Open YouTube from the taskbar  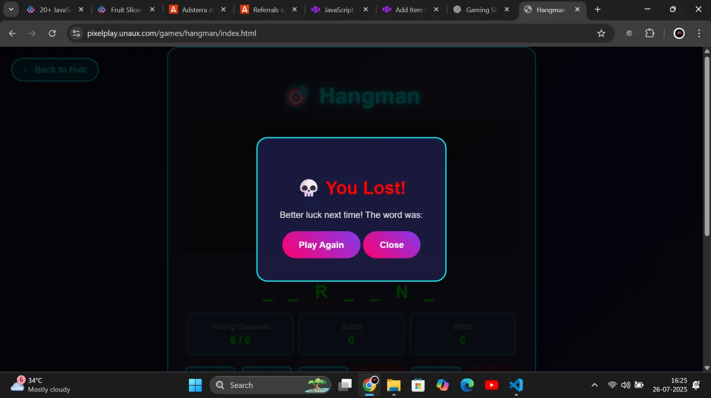(492, 385)
